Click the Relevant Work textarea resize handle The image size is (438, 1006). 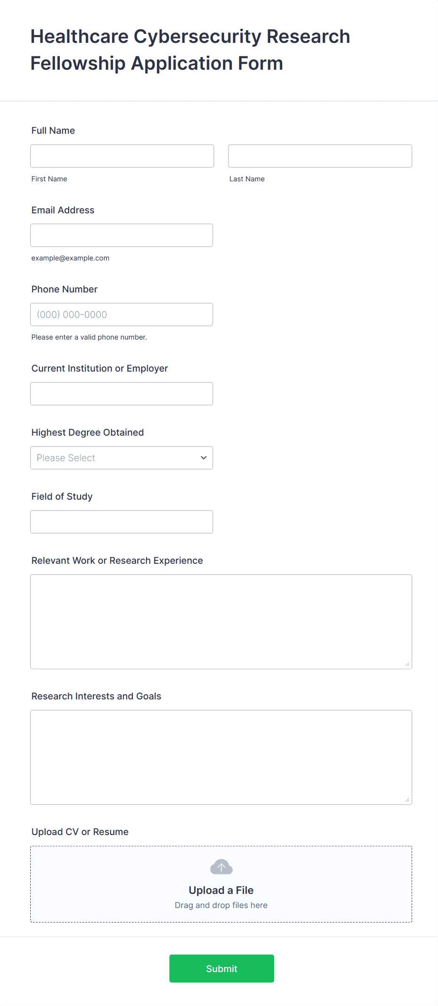click(407, 664)
